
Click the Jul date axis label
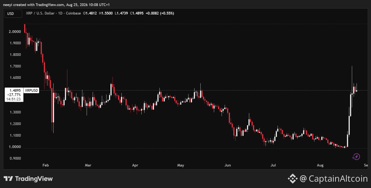pos(273,165)
